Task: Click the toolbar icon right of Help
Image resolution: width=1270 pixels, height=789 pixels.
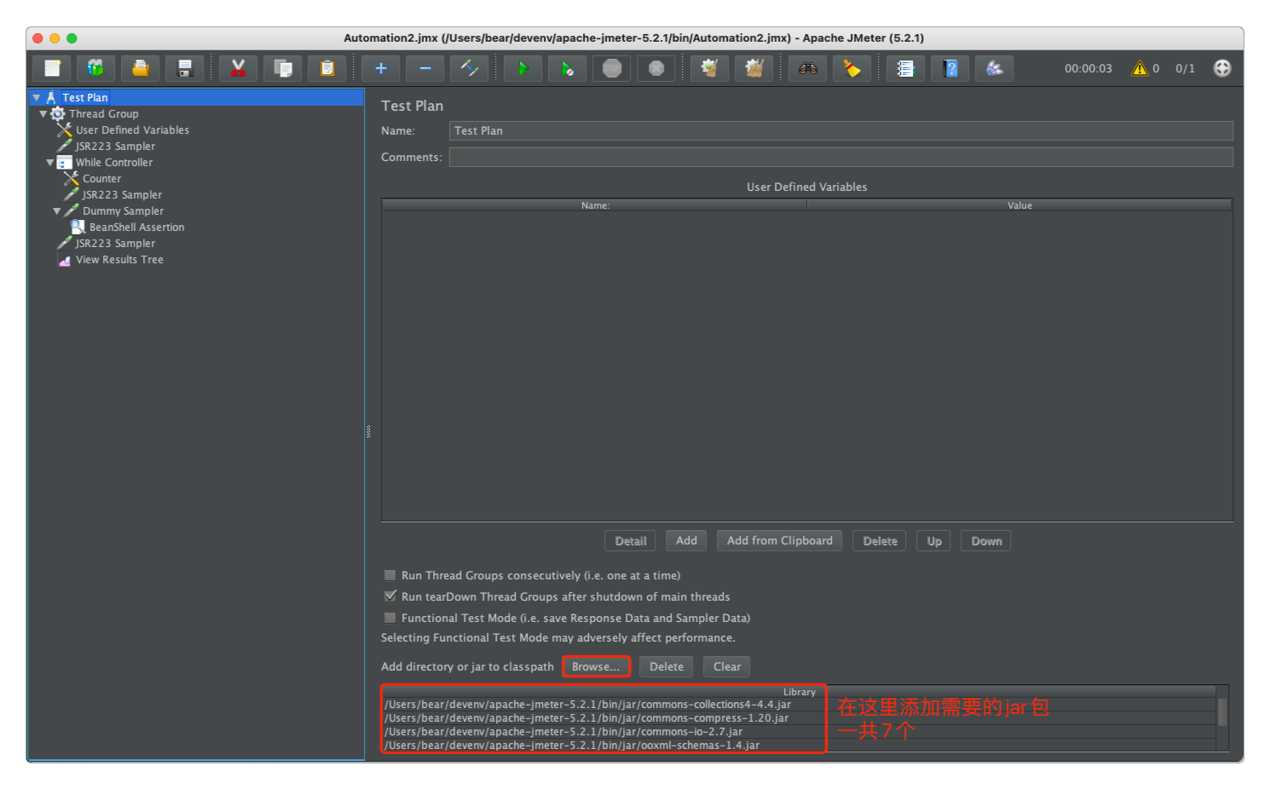Action: tap(995, 68)
